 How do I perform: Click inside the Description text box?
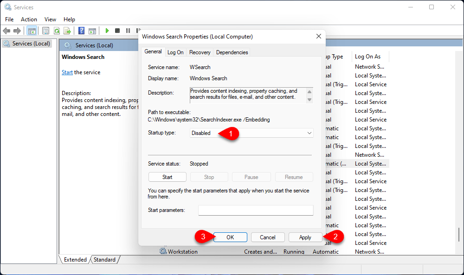(x=248, y=95)
